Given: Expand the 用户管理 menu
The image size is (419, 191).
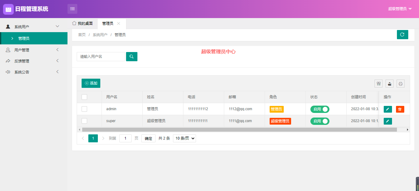Looking at the screenshot, I should point(57,50).
